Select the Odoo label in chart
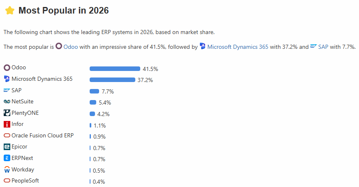 [19, 68]
